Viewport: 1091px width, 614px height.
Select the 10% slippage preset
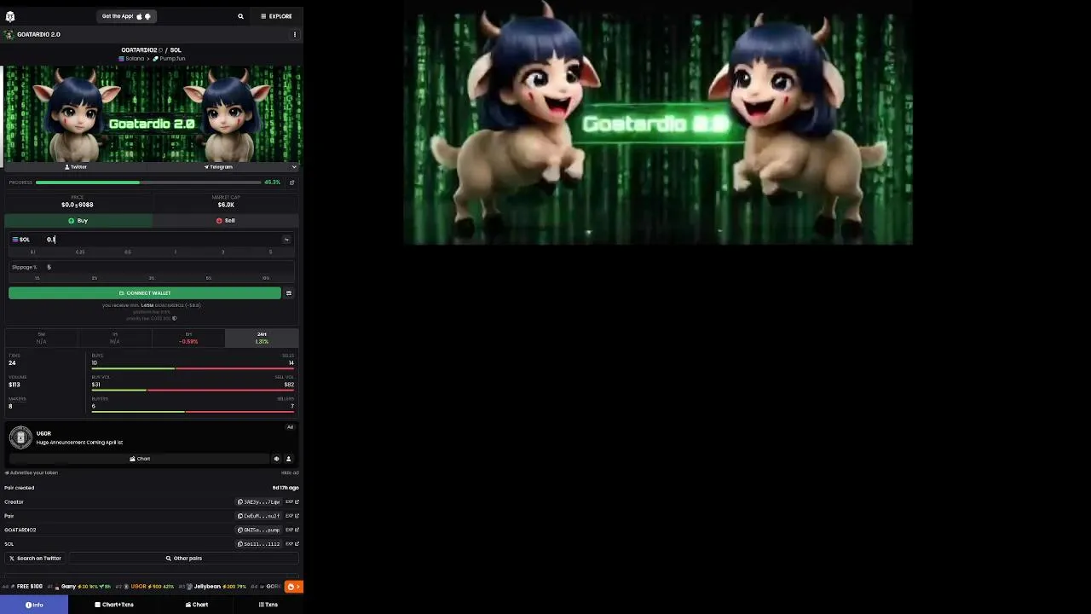click(266, 278)
